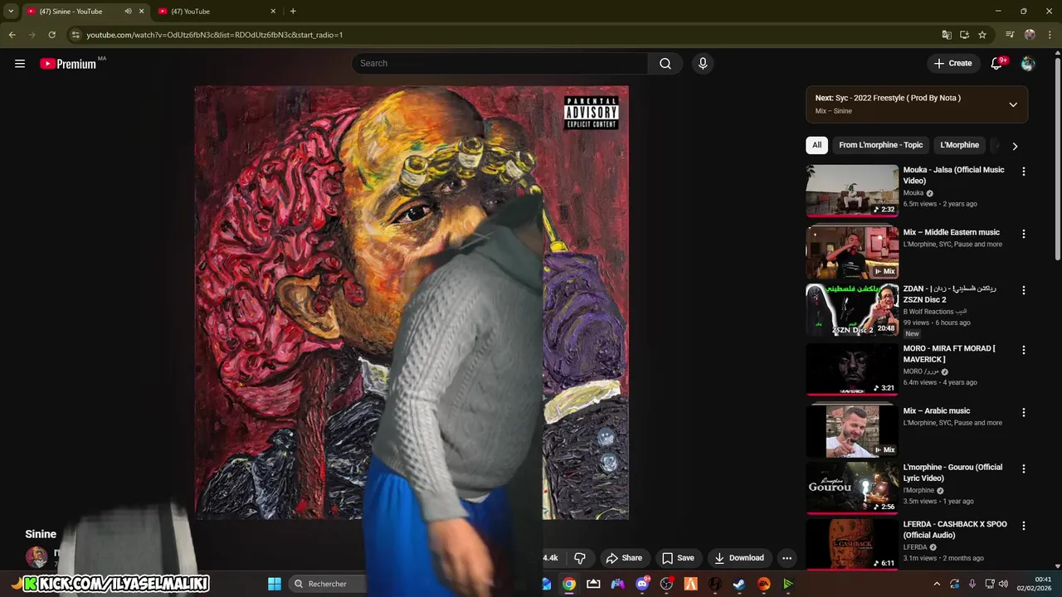
Task: Click the Create button
Action: coord(952,63)
